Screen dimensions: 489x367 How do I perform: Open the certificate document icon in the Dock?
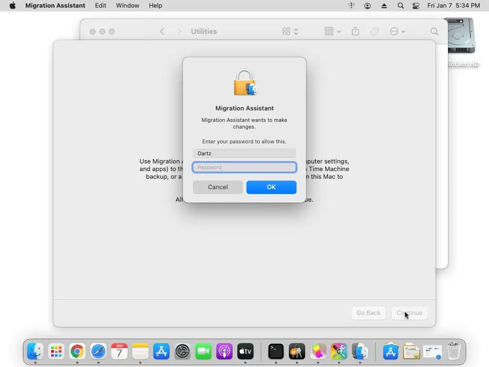click(x=411, y=351)
